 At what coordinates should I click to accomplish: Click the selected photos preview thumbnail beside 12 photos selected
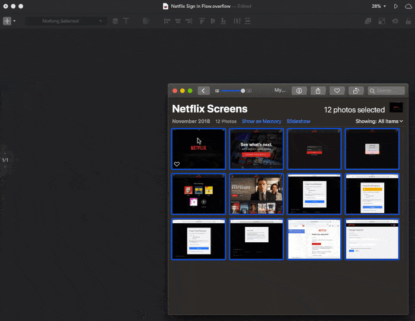396,107
